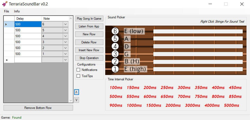Pick the 450ms time interval
Image resolution: width=250 pixels, height=120 pixels.
235,88
